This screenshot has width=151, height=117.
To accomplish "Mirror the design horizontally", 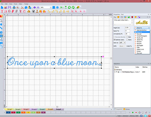I will (62, 7).
